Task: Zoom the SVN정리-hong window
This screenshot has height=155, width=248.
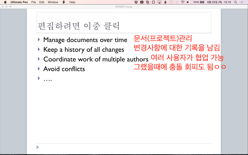Action: click(10, 7)
